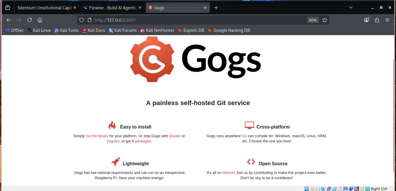Open the Firefox View tabs overview icon
Viewport: 396px width, 191px height.
pyautogui.click(x=7, y=8)
